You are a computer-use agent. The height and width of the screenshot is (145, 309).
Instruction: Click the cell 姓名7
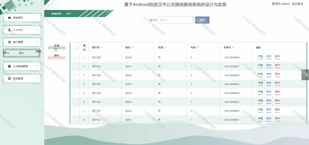129,66
